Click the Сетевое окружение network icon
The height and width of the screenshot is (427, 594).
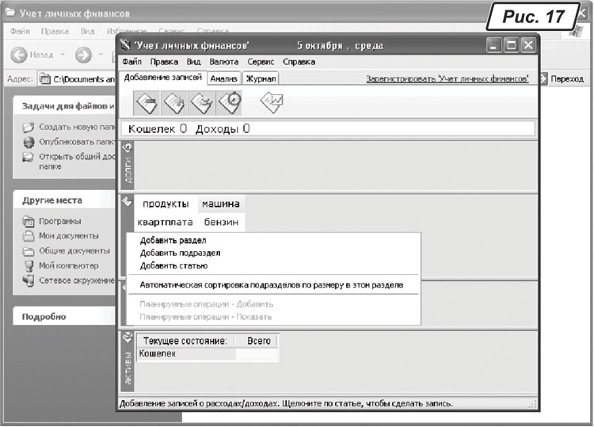coord(29,280)
